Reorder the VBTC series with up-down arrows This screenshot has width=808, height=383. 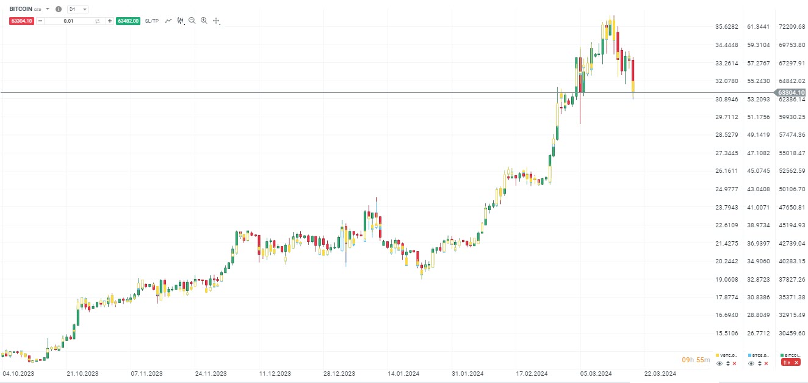pyautogui.click(x=727, y=363)
